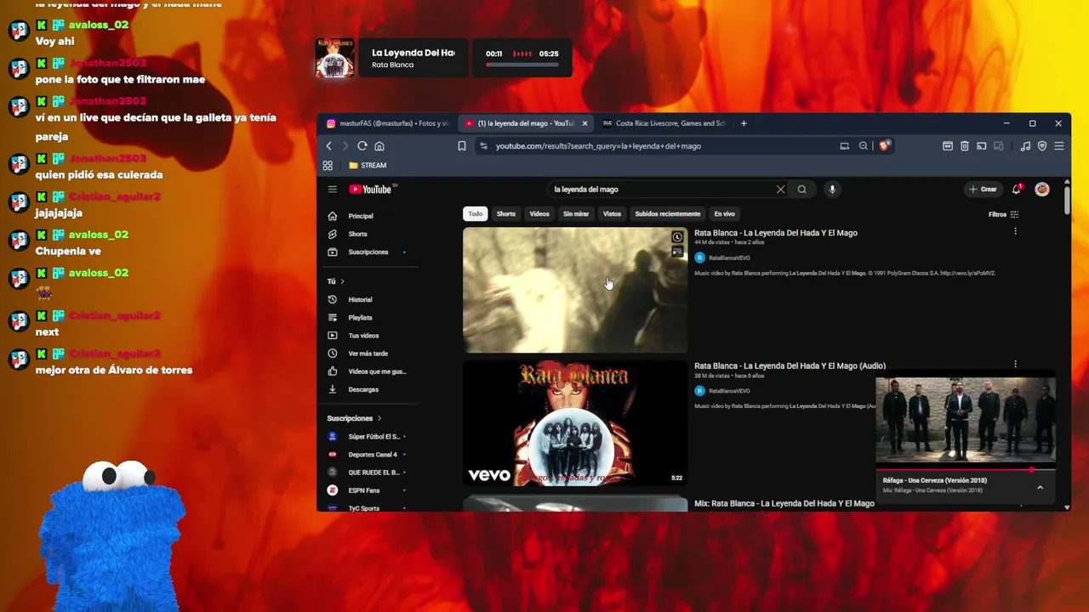Screen dimensions: 1089x612
Task: Bookmark this page with the bookmark icon
Action: click(462, 146)
